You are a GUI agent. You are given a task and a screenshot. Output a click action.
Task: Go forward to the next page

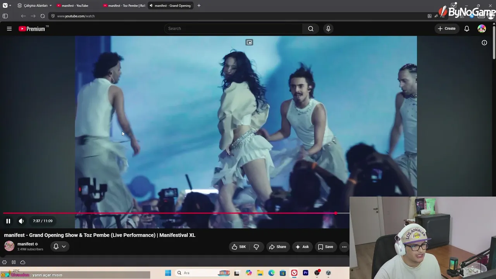click(x=33, y=16)
